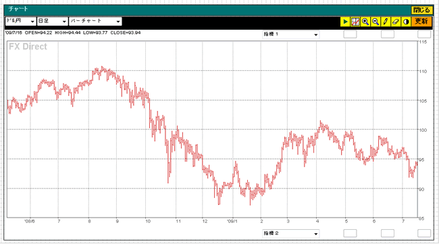Click the 90 price axis label
This screenshot has width=439, height=244.
click(x=421, y=189)
